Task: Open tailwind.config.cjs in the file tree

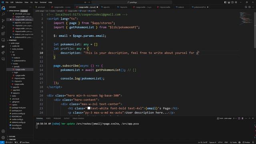Action: tap(18, 122)
